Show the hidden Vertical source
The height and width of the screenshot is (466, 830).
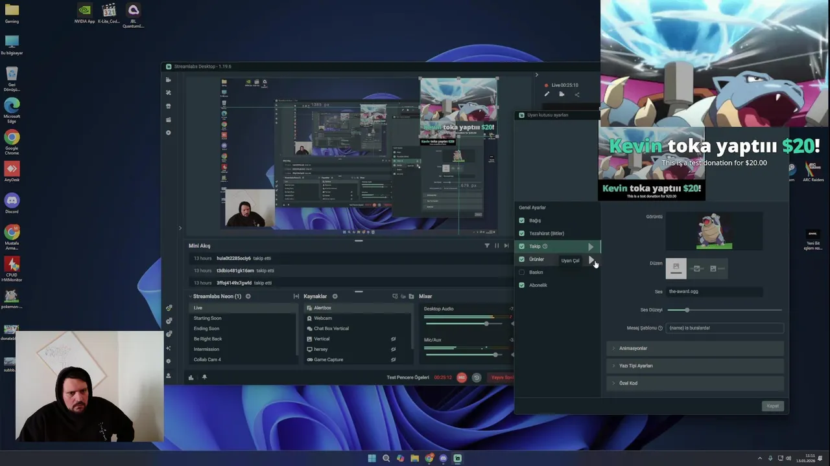[x=393, y=339]
